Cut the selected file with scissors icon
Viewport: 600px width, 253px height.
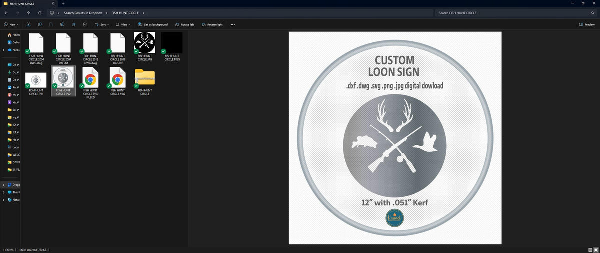tap(28, 24)
